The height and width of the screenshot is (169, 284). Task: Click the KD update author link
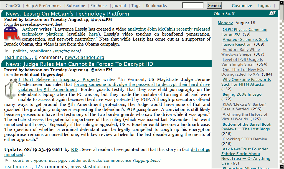point(74,149)
